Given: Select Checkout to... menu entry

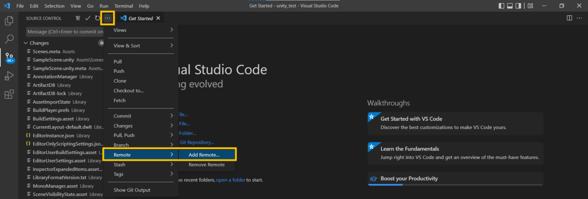Looking at the screenshot, I should tap(141, 90).
